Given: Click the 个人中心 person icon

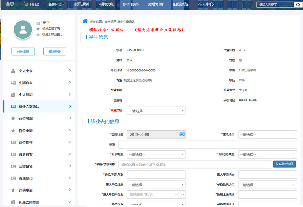Looking at the screenshot, I should point(13,71).
